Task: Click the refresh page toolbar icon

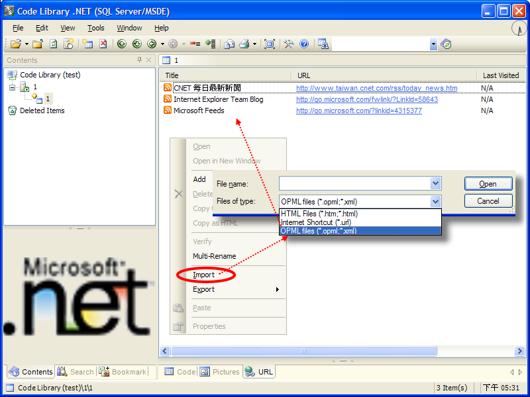Action: point(54,44)
